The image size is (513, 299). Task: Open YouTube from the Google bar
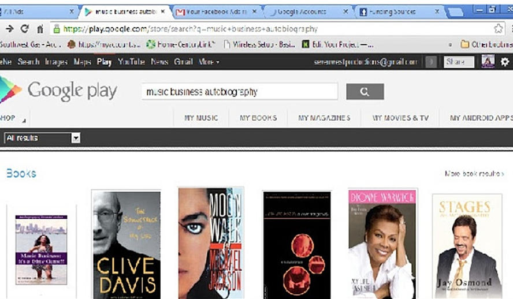tap(131, 61)
